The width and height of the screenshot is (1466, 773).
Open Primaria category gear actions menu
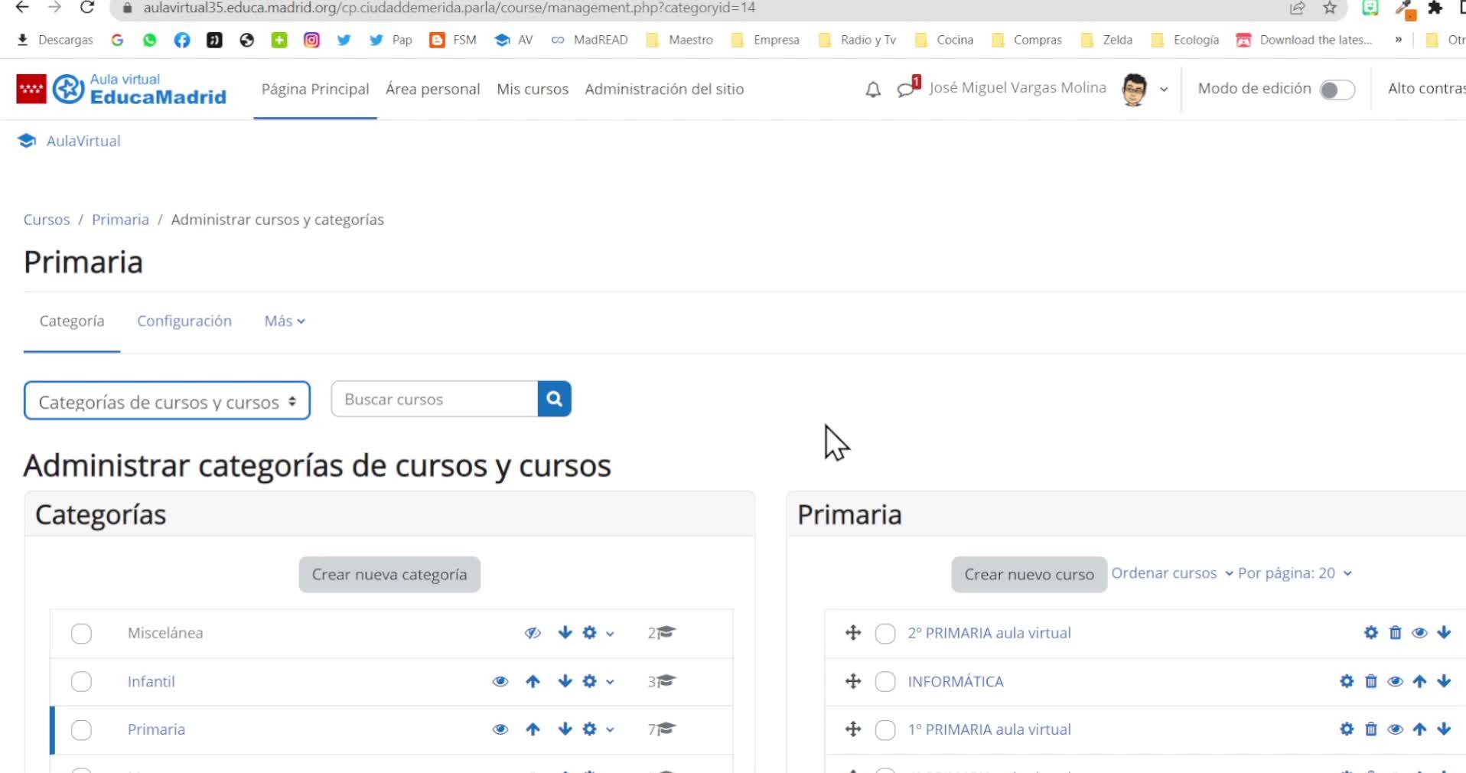click(598, 729)
